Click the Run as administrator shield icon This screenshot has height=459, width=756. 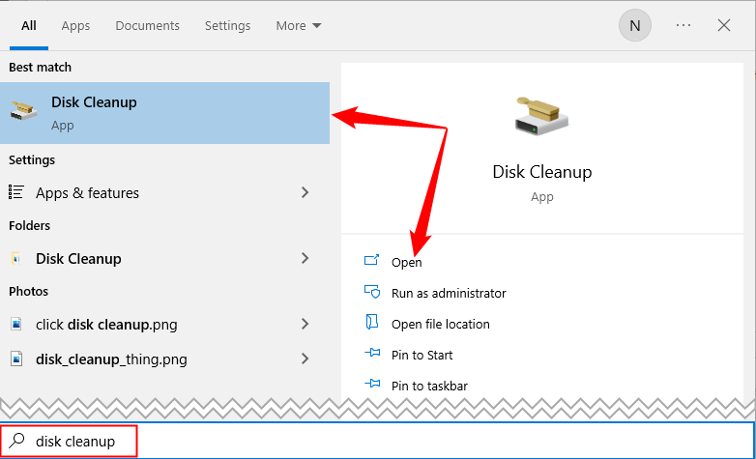click(x=371, y=293)
